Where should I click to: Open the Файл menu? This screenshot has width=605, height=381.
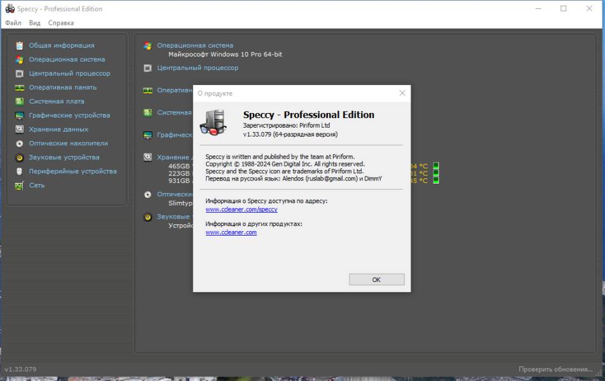coord(13,23)
